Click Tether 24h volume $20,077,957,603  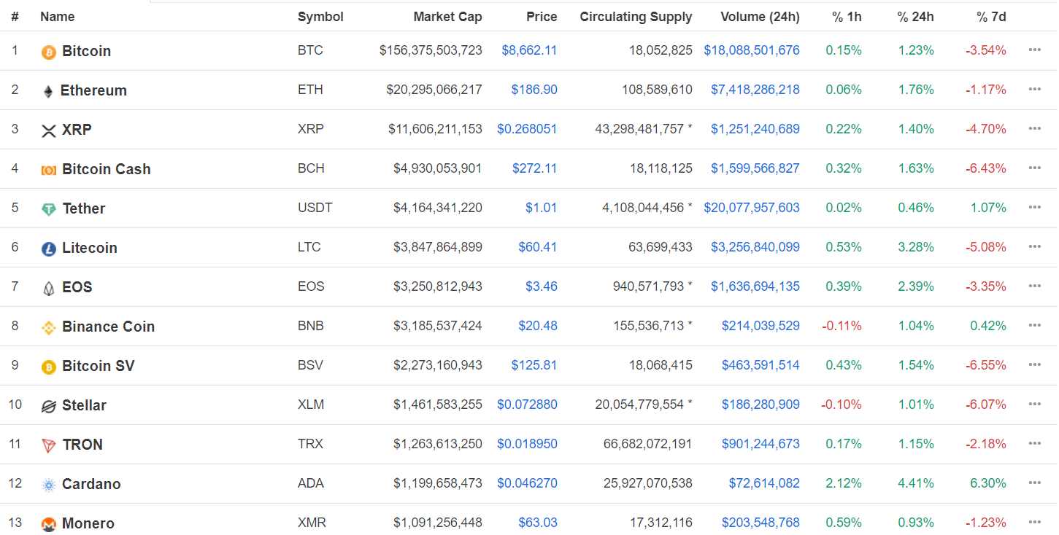(x=752, y=208)
